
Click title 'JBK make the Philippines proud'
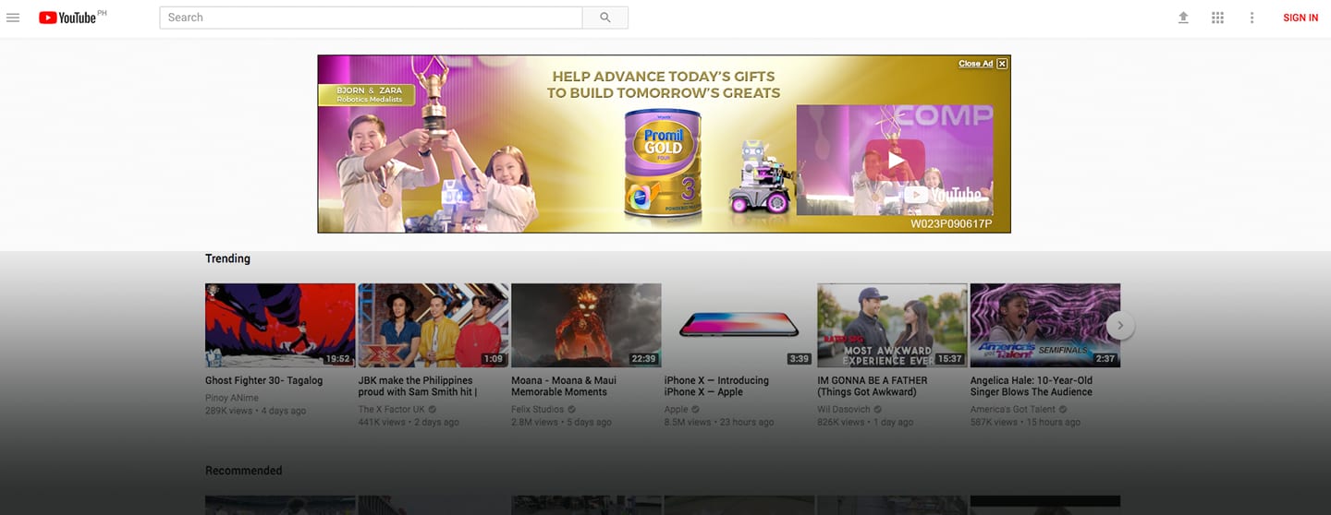tap(418, 386)
